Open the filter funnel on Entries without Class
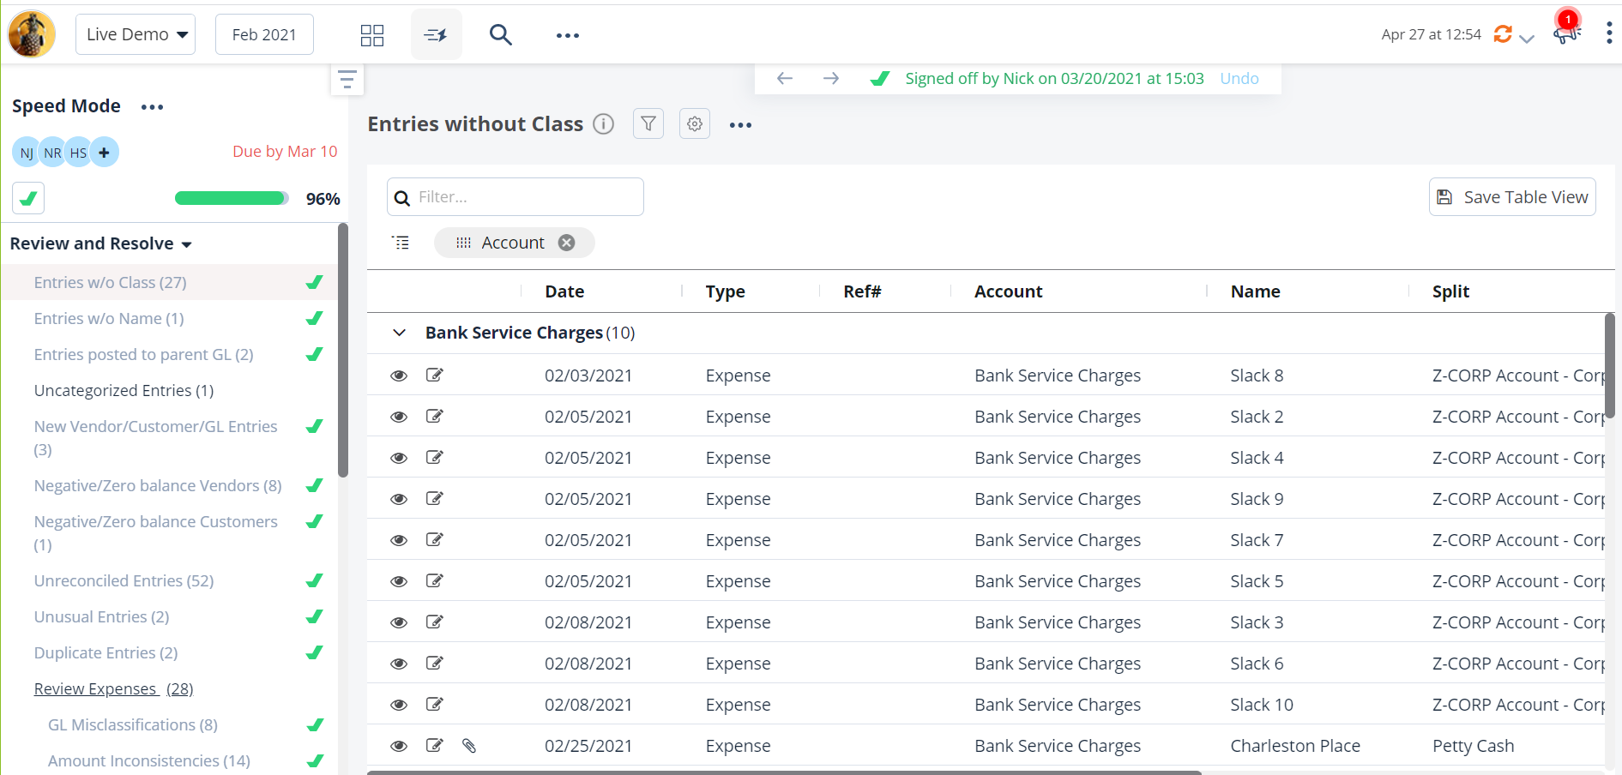The height and width of the screenshot is (775, 1622). coord(648,123)
